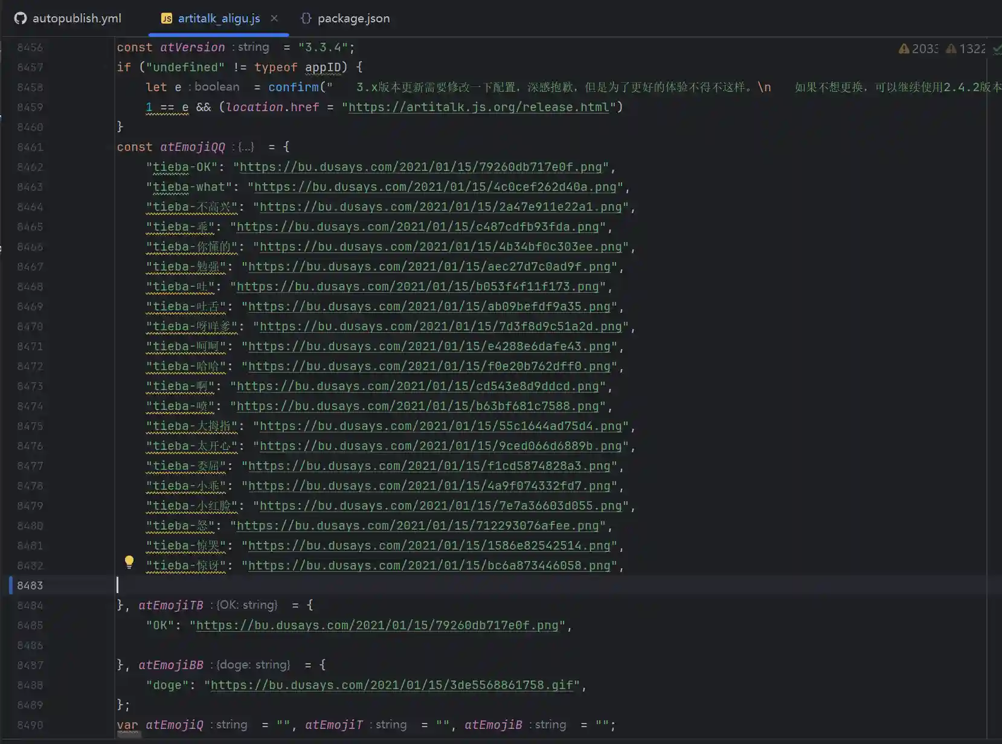Image resolution: width=1002 pixels, height=744 pixels.
Task: Open the package.json tab
Action: [x=353, y=18]
